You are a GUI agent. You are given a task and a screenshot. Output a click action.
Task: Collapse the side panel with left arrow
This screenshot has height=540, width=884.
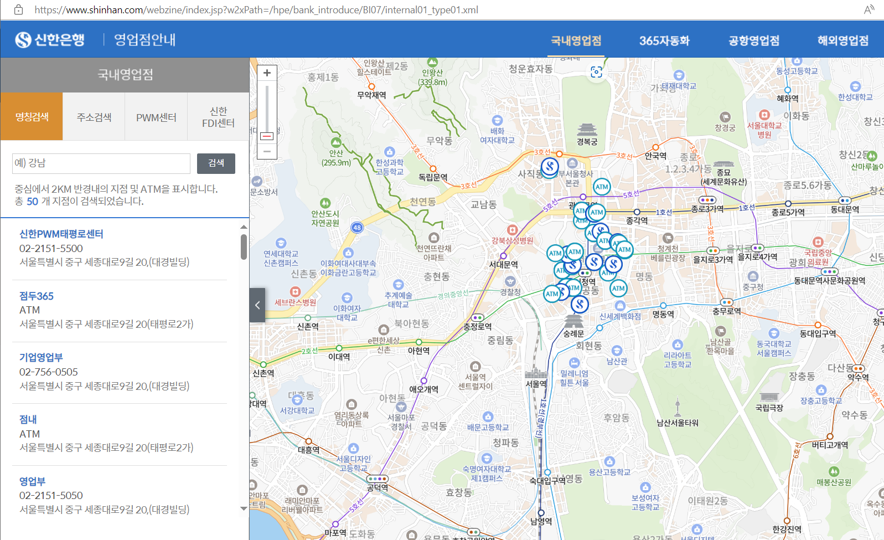point(257,305)
